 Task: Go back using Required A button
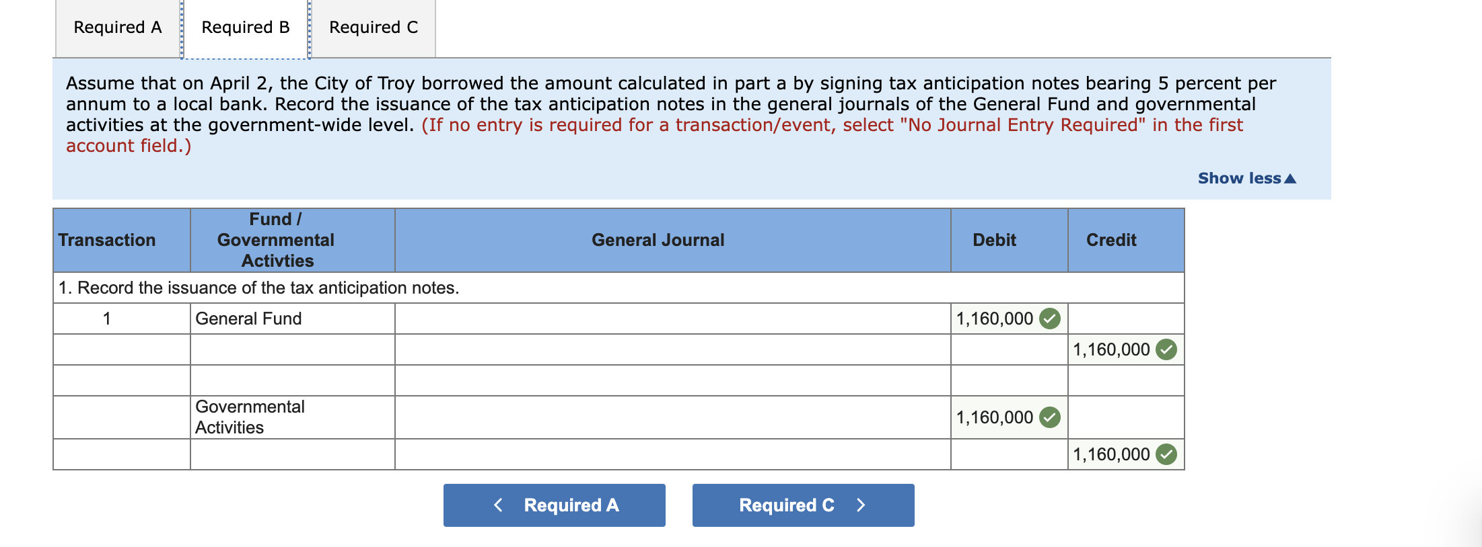tap(555, 505)
